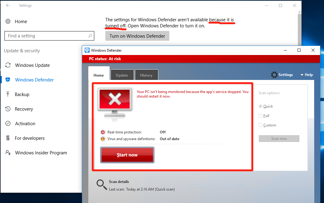The width and height of the screenshot is (324, 203).
Task: Click 'Your PC isn't being monitored' message
Action: click(192, 94)
